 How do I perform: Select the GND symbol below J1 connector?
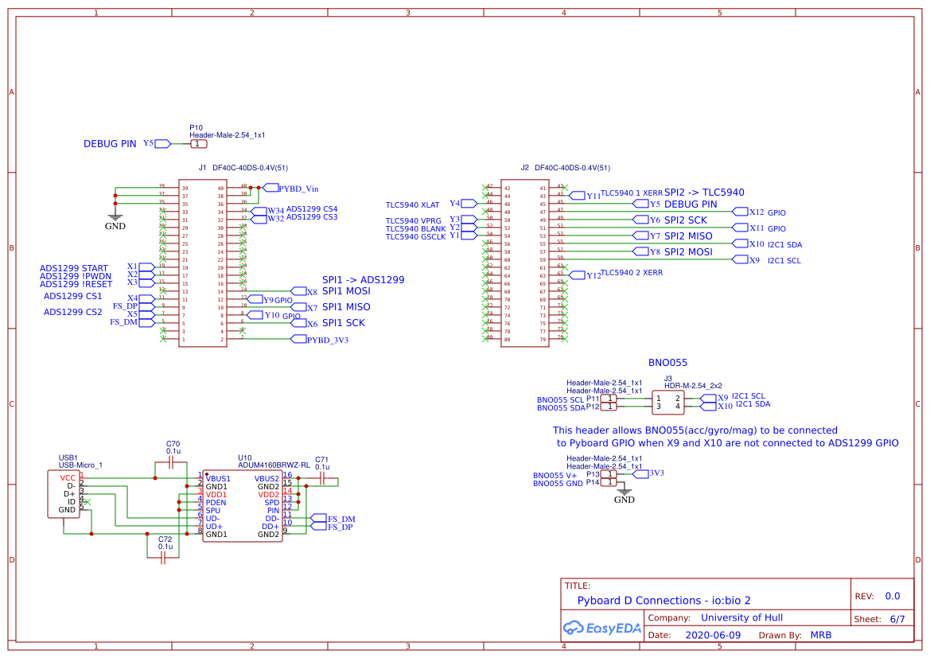(115, 219)
